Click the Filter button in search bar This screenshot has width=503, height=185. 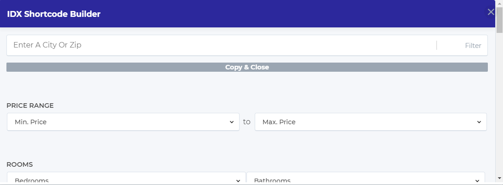[473, 46]
